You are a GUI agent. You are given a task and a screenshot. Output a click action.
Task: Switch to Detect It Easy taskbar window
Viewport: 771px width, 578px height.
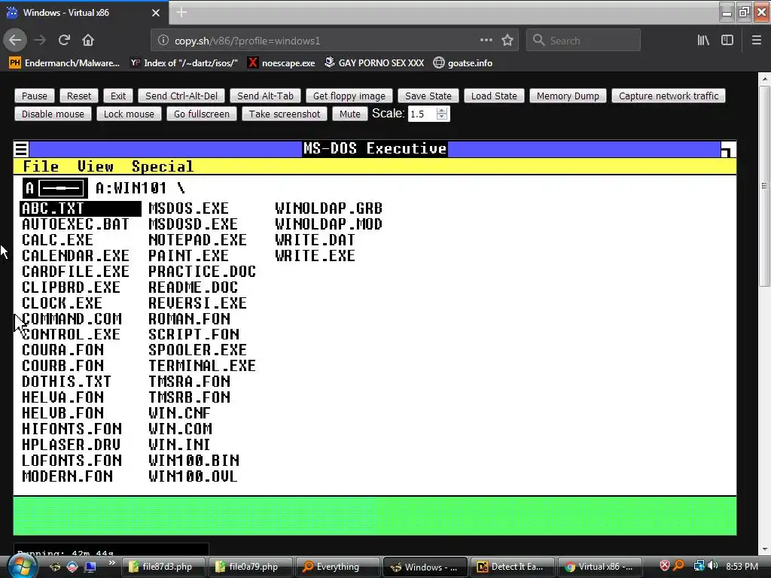(x=513, y=567)
